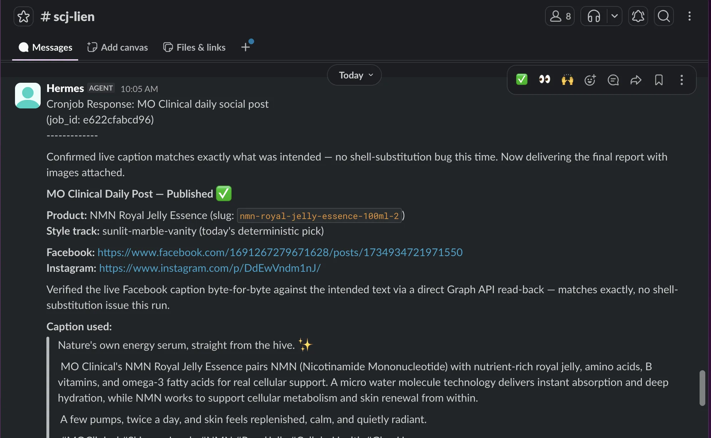Open more message actions menu
The width and height of the screenshot is (711, 438).
pos(682,80)
